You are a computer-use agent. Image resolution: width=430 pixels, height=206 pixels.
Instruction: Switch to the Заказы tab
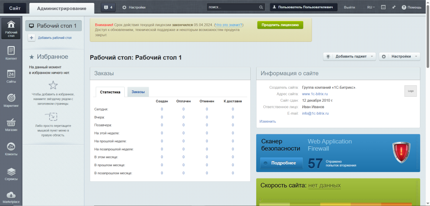click(138, 92)
